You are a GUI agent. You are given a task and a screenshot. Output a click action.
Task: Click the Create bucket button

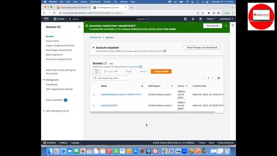(x=161, y=71)
